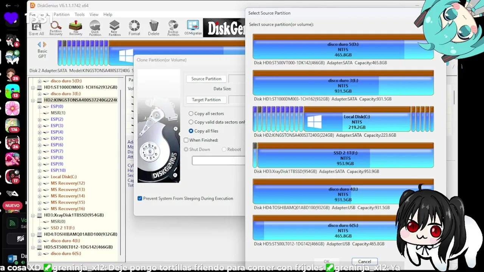Expand the SSD 2 1T(F:) tree node
Image resolution: width=484 pixels, height=272 pixels.
pyautogui.click(x=39, y=228)
